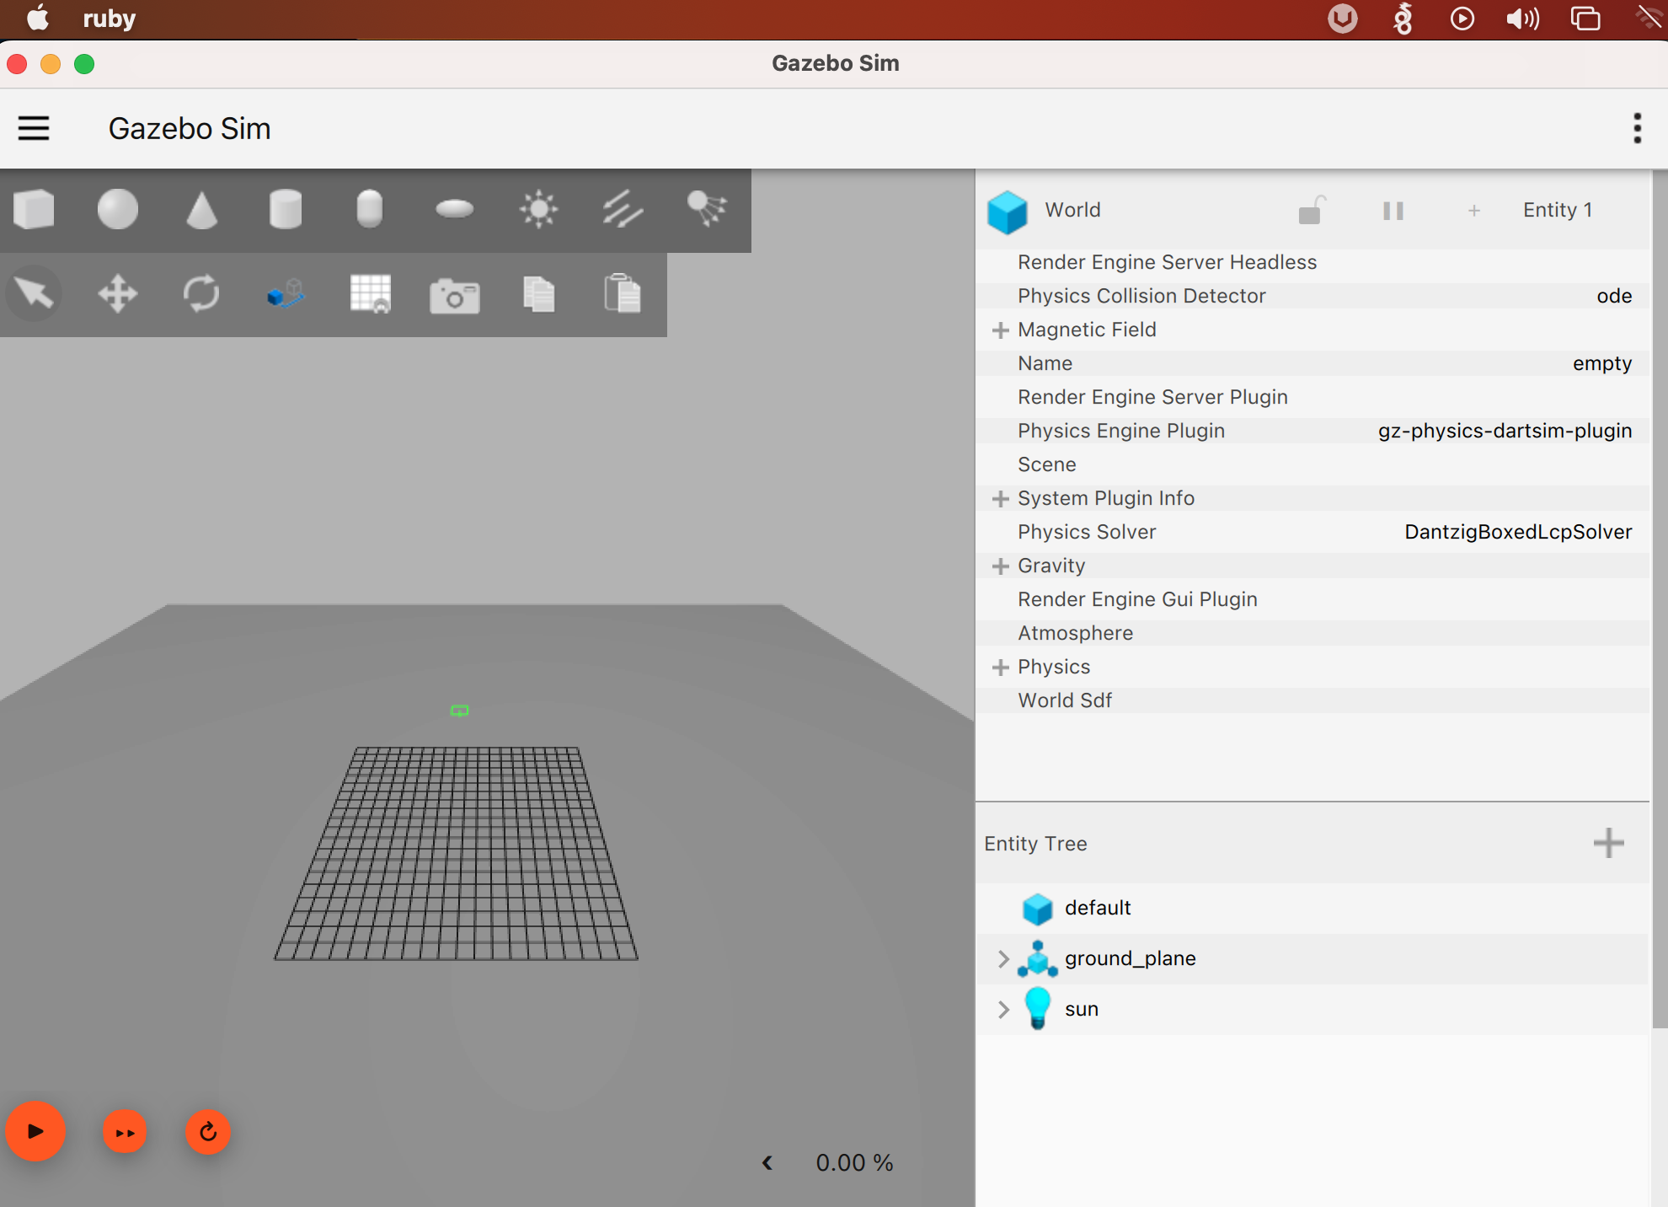The height and width of the screenshot is (1207, 1668).
Task: Insert an ellipsoid shape
Action: click(455, 209)
